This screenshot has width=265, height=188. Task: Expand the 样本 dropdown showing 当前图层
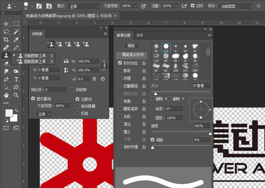(235, 6)
